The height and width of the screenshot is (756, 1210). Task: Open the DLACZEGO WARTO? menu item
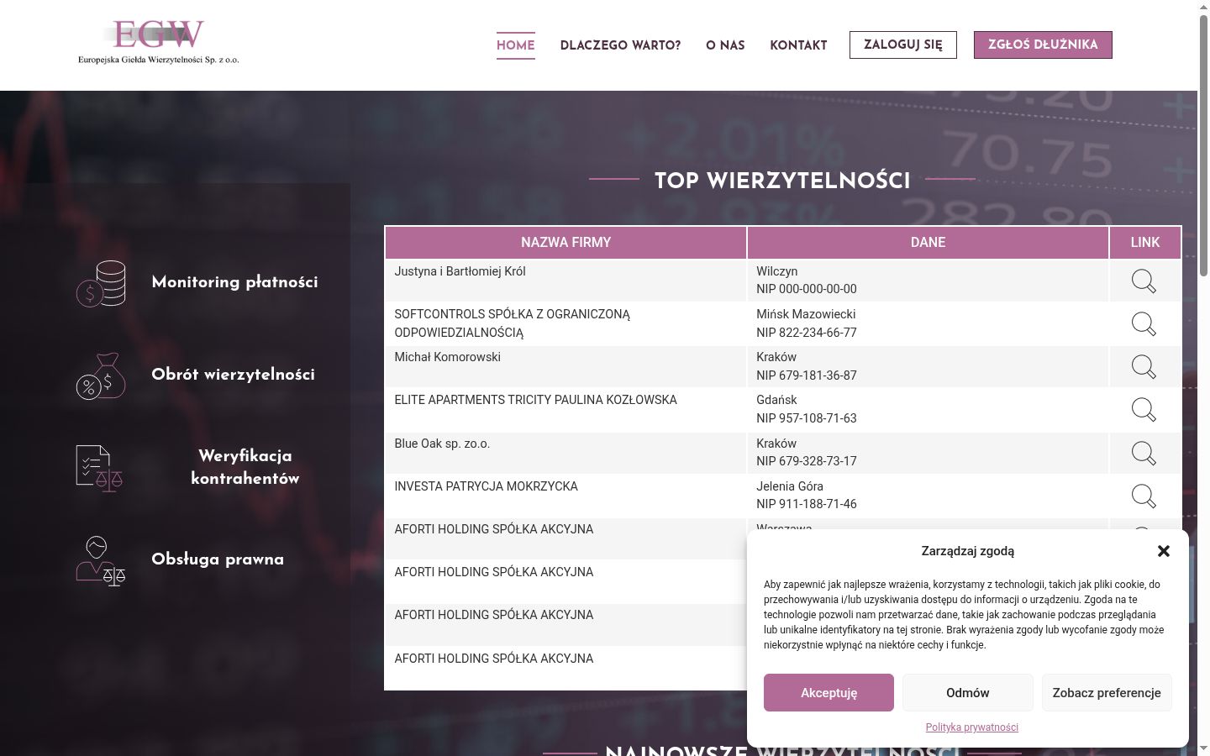click(x=620, y=45)
